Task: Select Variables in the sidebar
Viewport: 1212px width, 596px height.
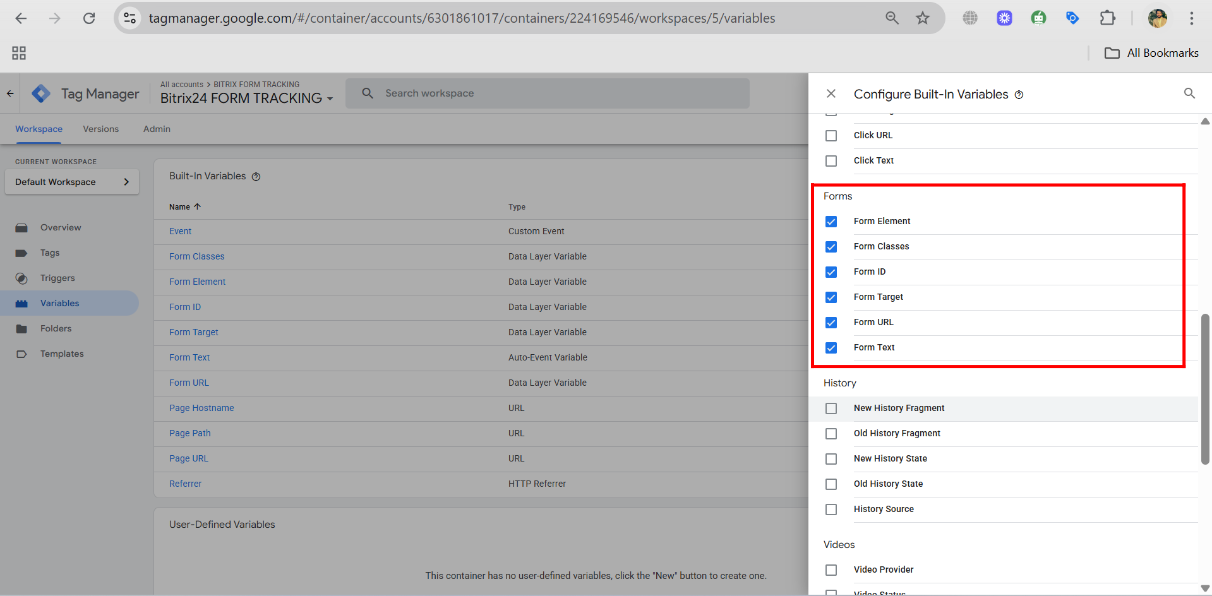Action: 69,303
